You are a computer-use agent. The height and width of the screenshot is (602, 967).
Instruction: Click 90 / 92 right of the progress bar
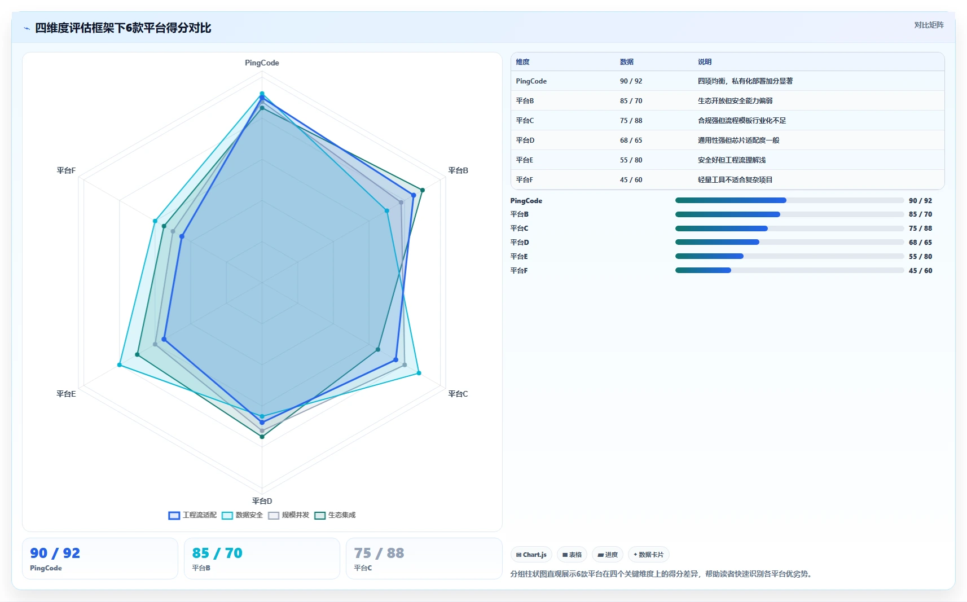pos(920,201)
